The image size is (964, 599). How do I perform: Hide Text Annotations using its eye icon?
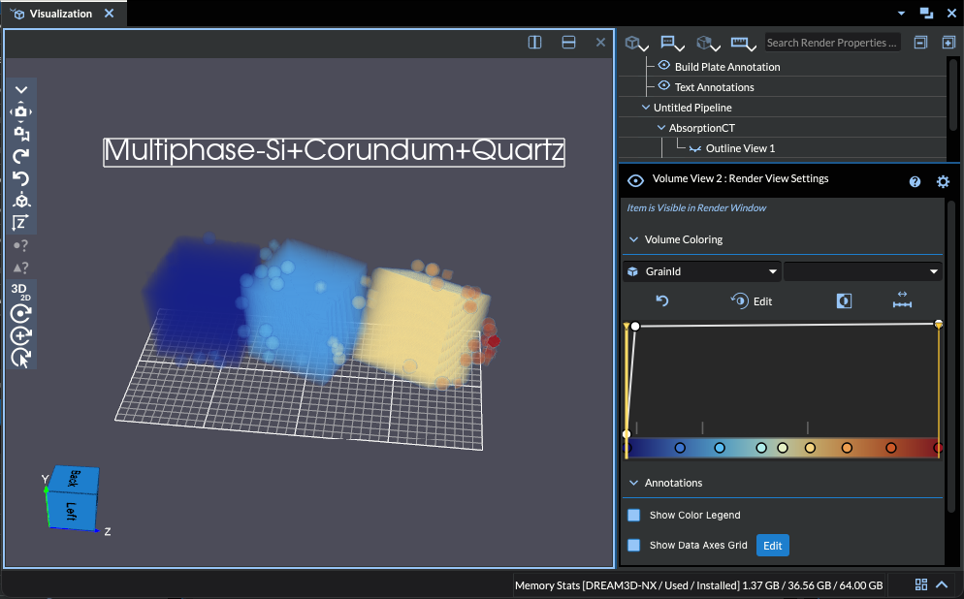click(x=664, y=86)
